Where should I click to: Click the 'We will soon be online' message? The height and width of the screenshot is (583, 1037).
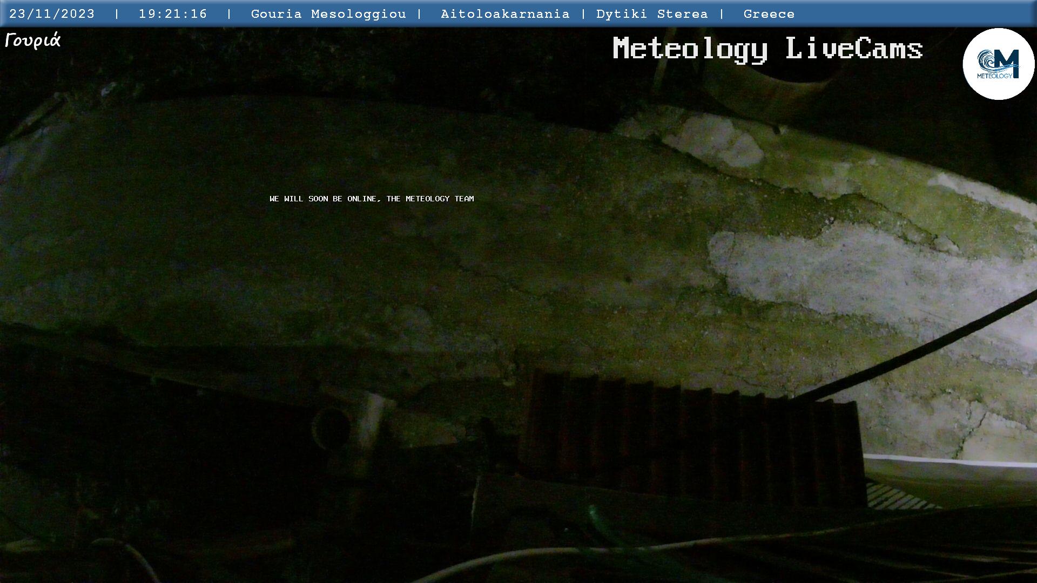click(x=372, y=199)
